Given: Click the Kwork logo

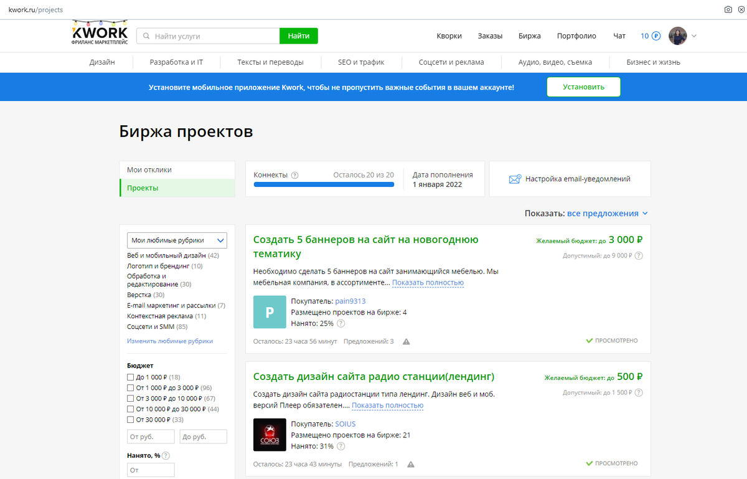Looking at the screenshot, I should coord(100,33).
